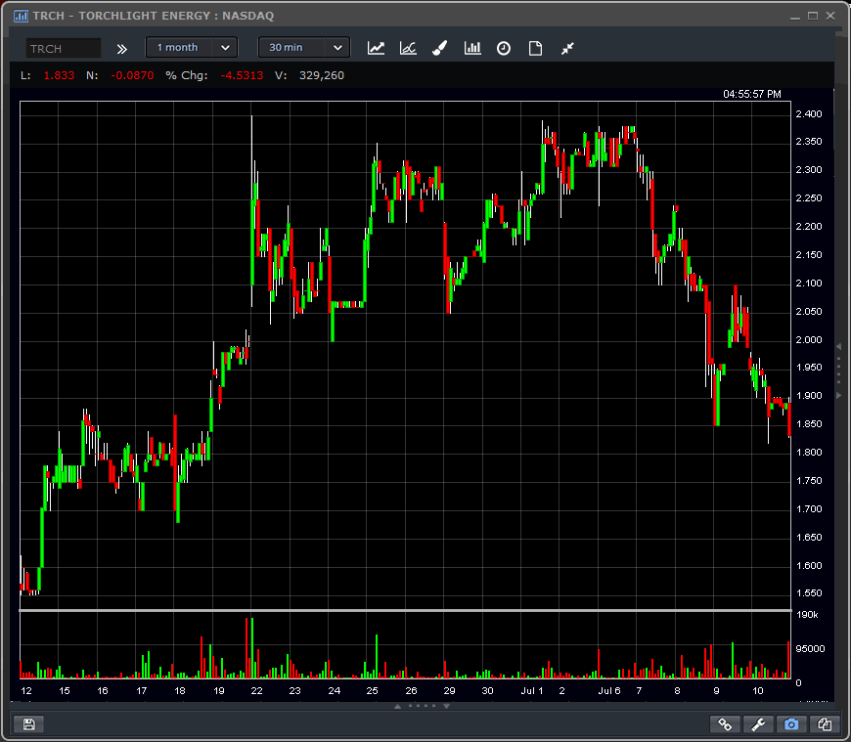Click the bar chart histogram icon

pyautogui.click(x=472, y=48)
